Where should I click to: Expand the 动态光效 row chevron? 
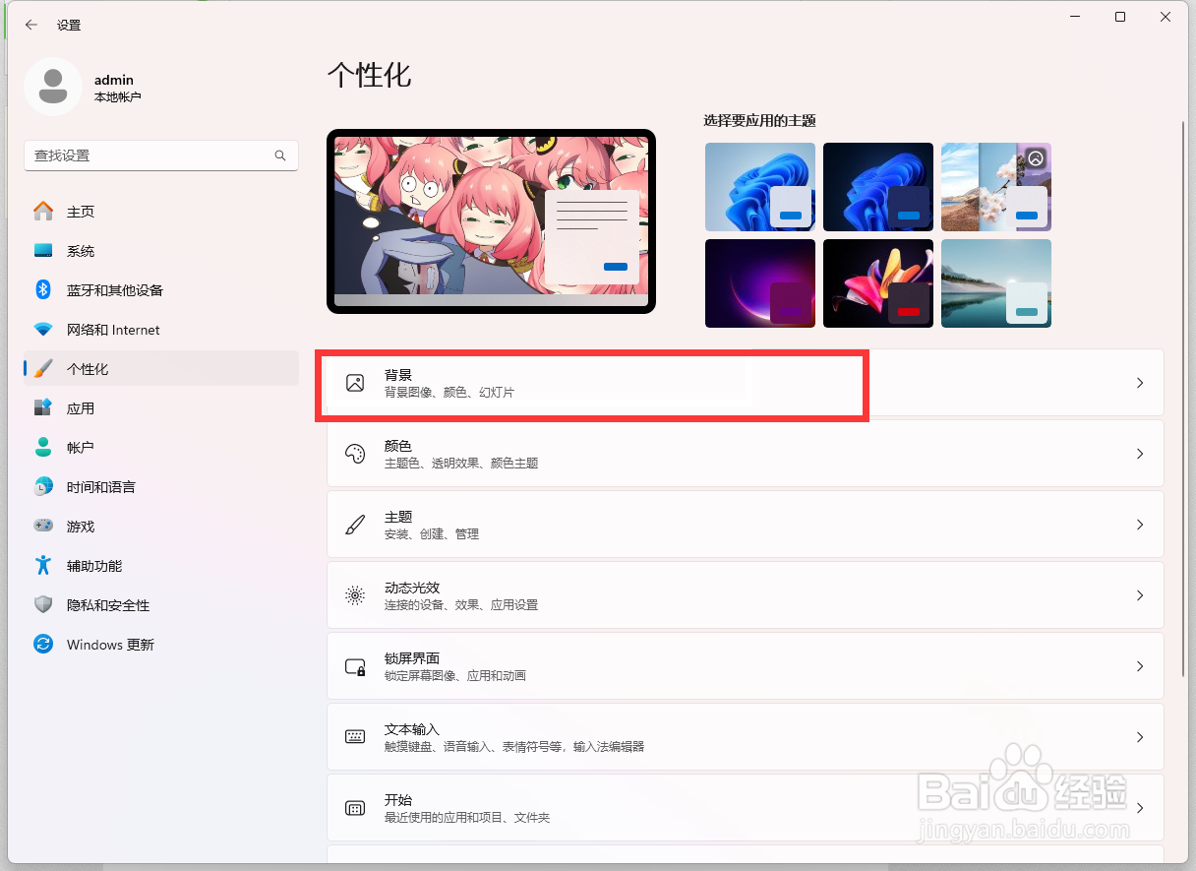tap(1140, 595)
